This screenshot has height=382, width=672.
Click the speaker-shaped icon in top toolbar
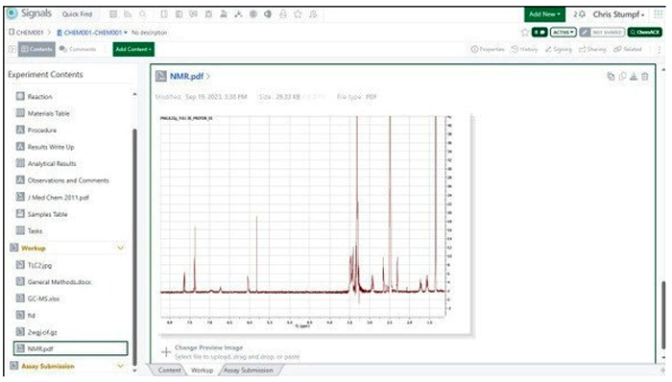[x=268, y=14]
